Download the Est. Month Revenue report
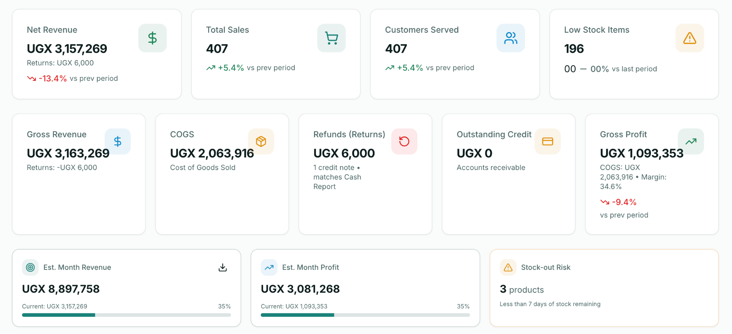 click(223, 268)
